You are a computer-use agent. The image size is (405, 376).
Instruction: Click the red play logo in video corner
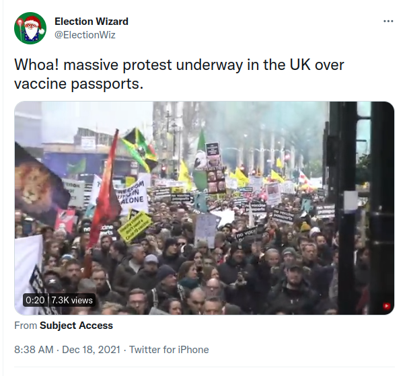click(x=386, y=306)
